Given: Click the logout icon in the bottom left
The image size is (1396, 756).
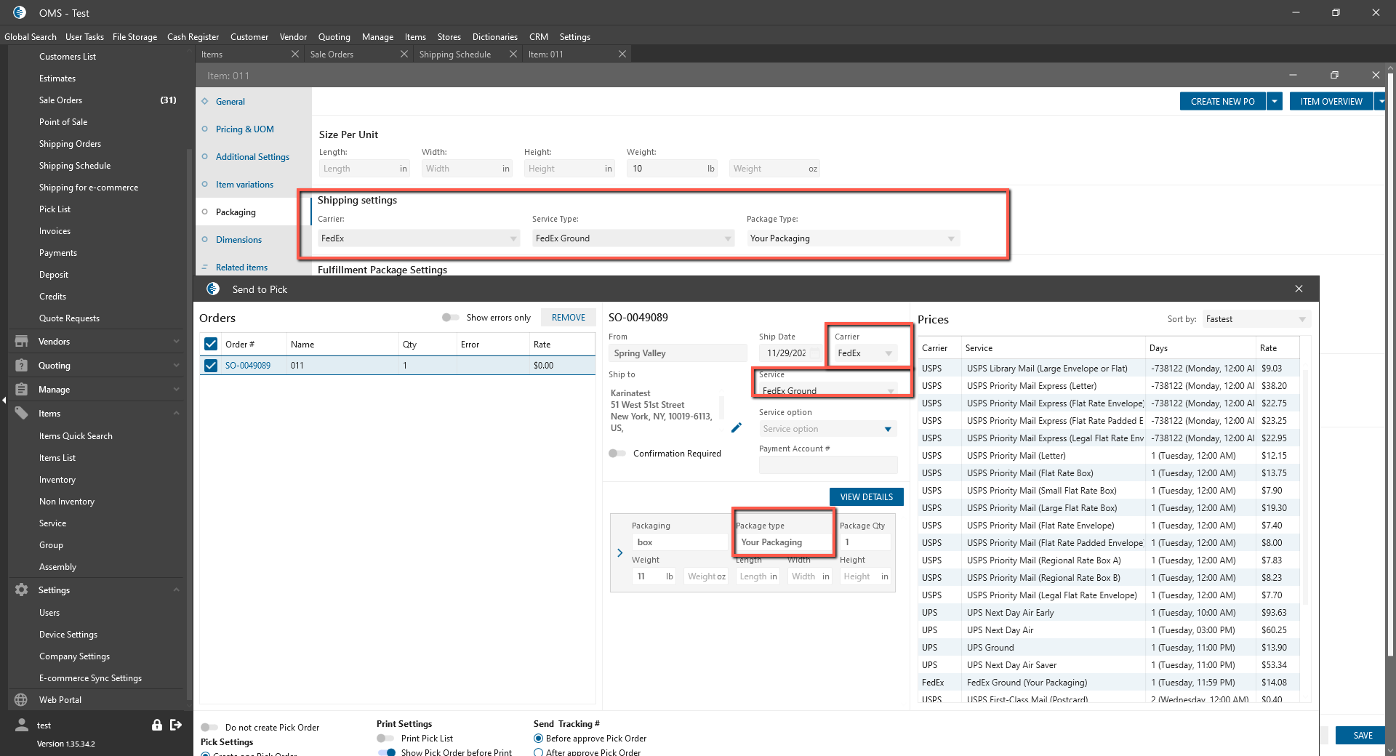Looking at the screenshot, I should coord(175,725).
